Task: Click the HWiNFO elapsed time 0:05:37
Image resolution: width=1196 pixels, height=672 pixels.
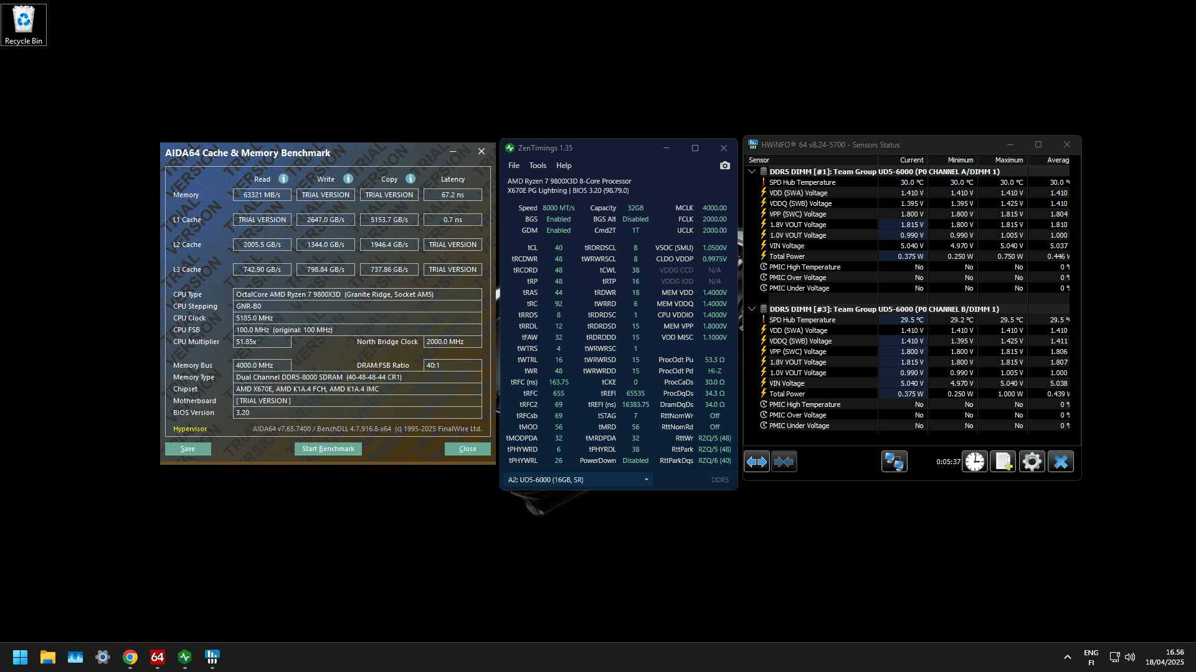Action: (x=948, y=462)
